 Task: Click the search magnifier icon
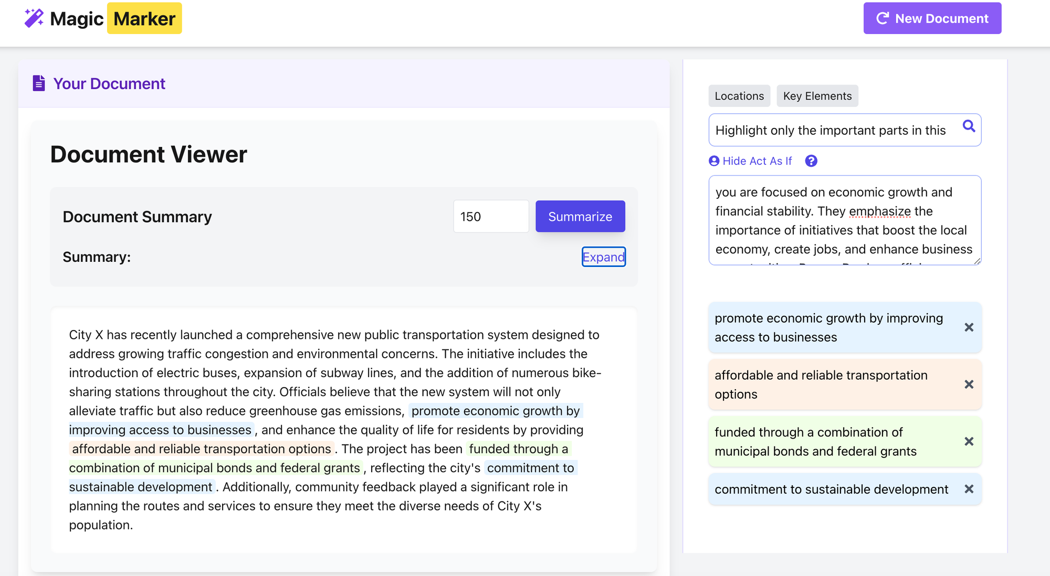pos(969,126)
